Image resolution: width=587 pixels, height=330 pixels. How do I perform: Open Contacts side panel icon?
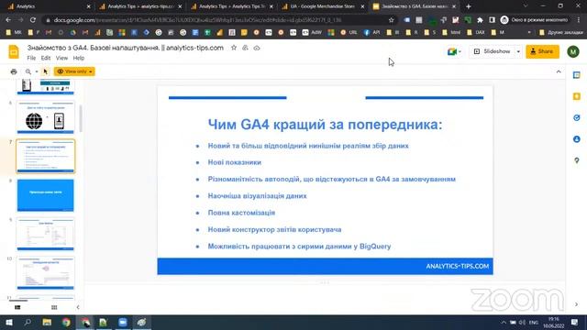coord(577,139)
